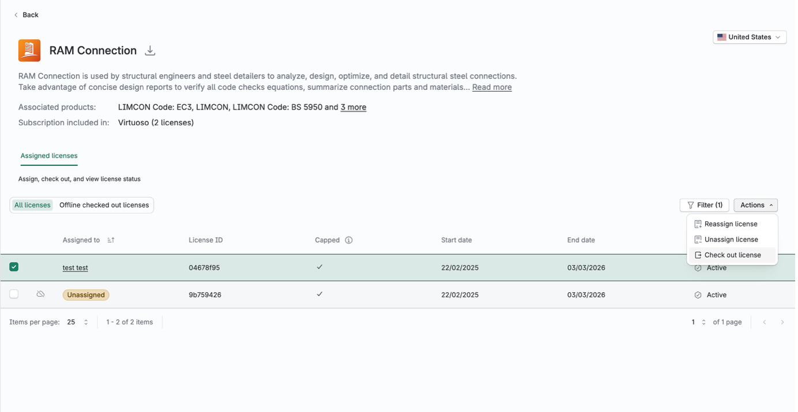Click offline cloud icon in Unassigned row
The width and height of the screenshot is (798, 412).
coord(40,294)
